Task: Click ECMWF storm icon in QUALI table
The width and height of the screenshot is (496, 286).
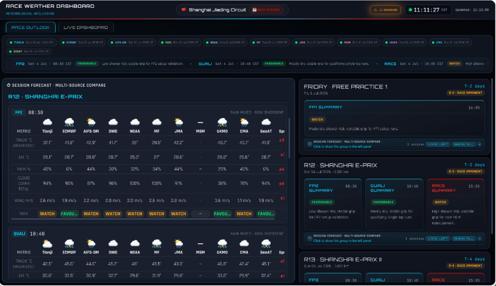Action: click(69, 243)
